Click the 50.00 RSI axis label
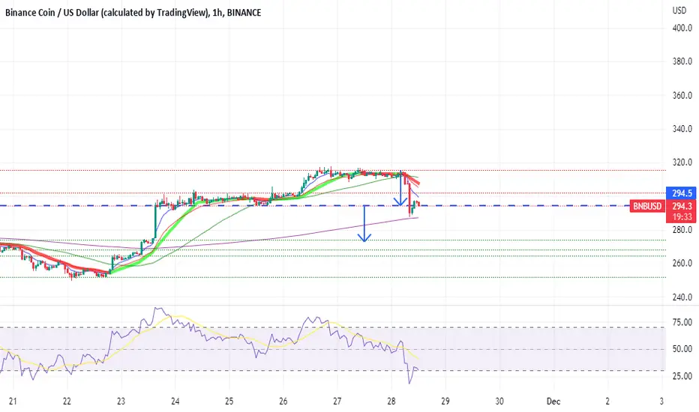The height and width of the screenshot is (412, 699). (x=682, y=349)
